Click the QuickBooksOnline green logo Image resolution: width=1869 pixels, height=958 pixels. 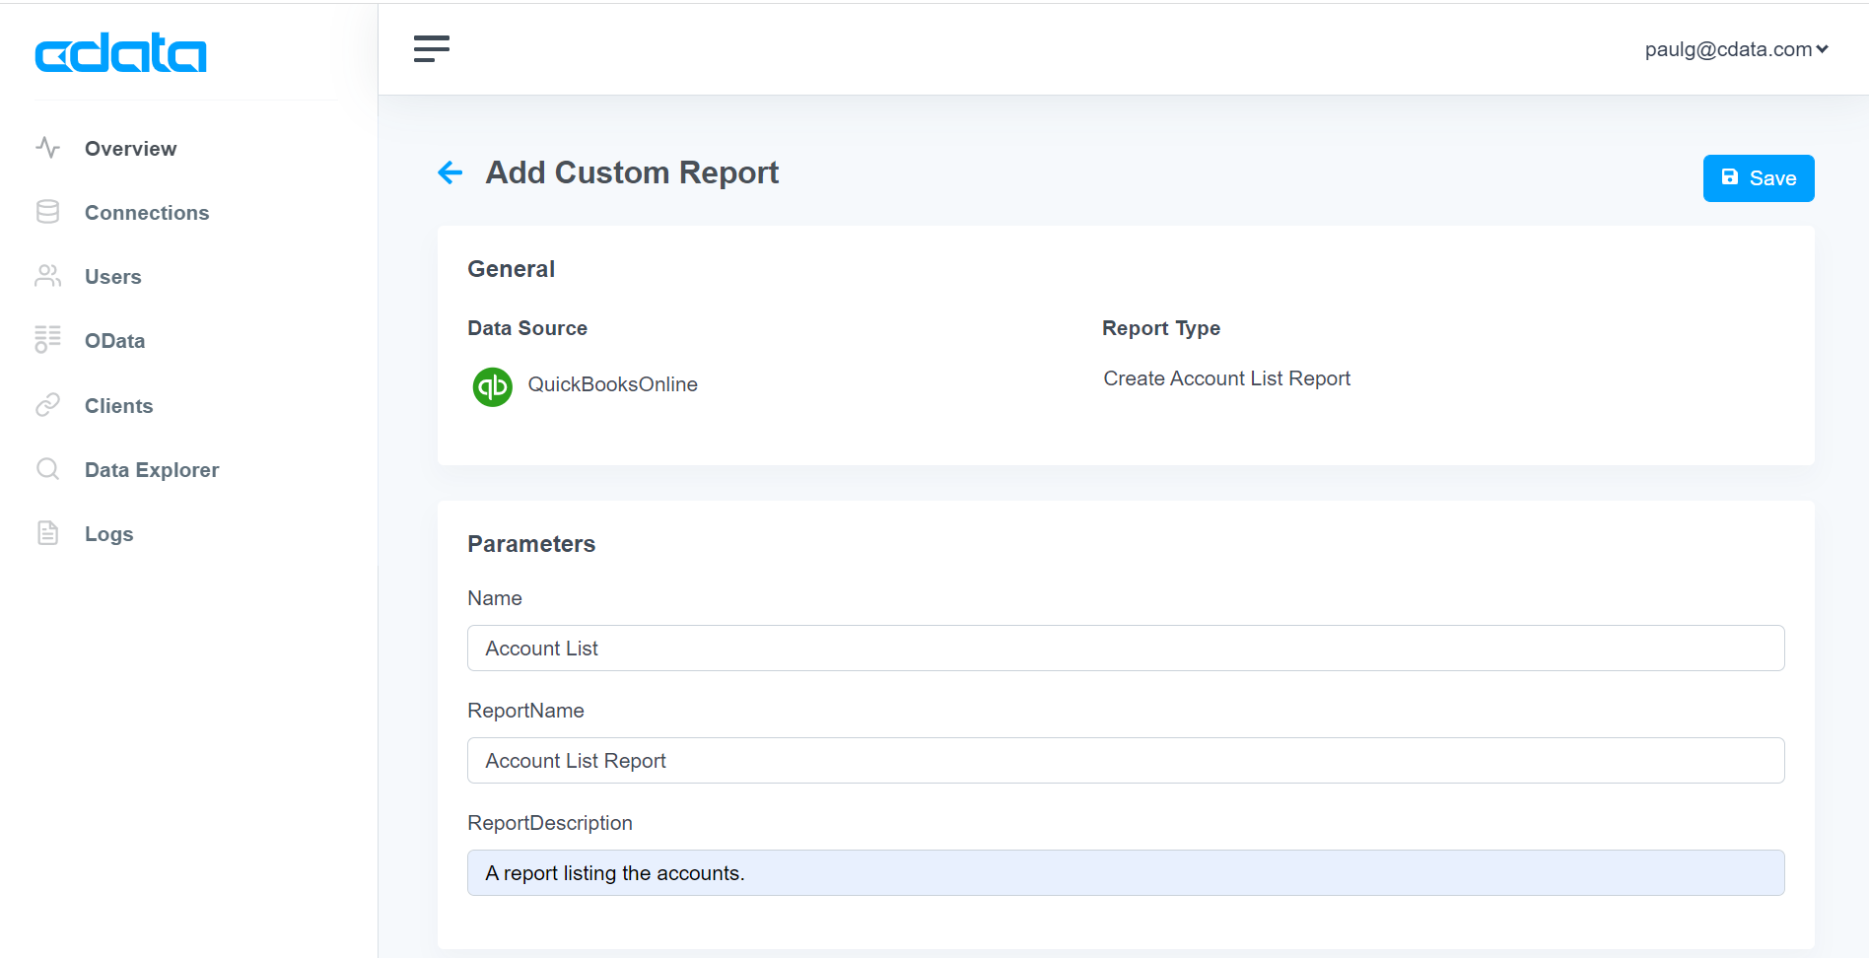coord(492,386)
